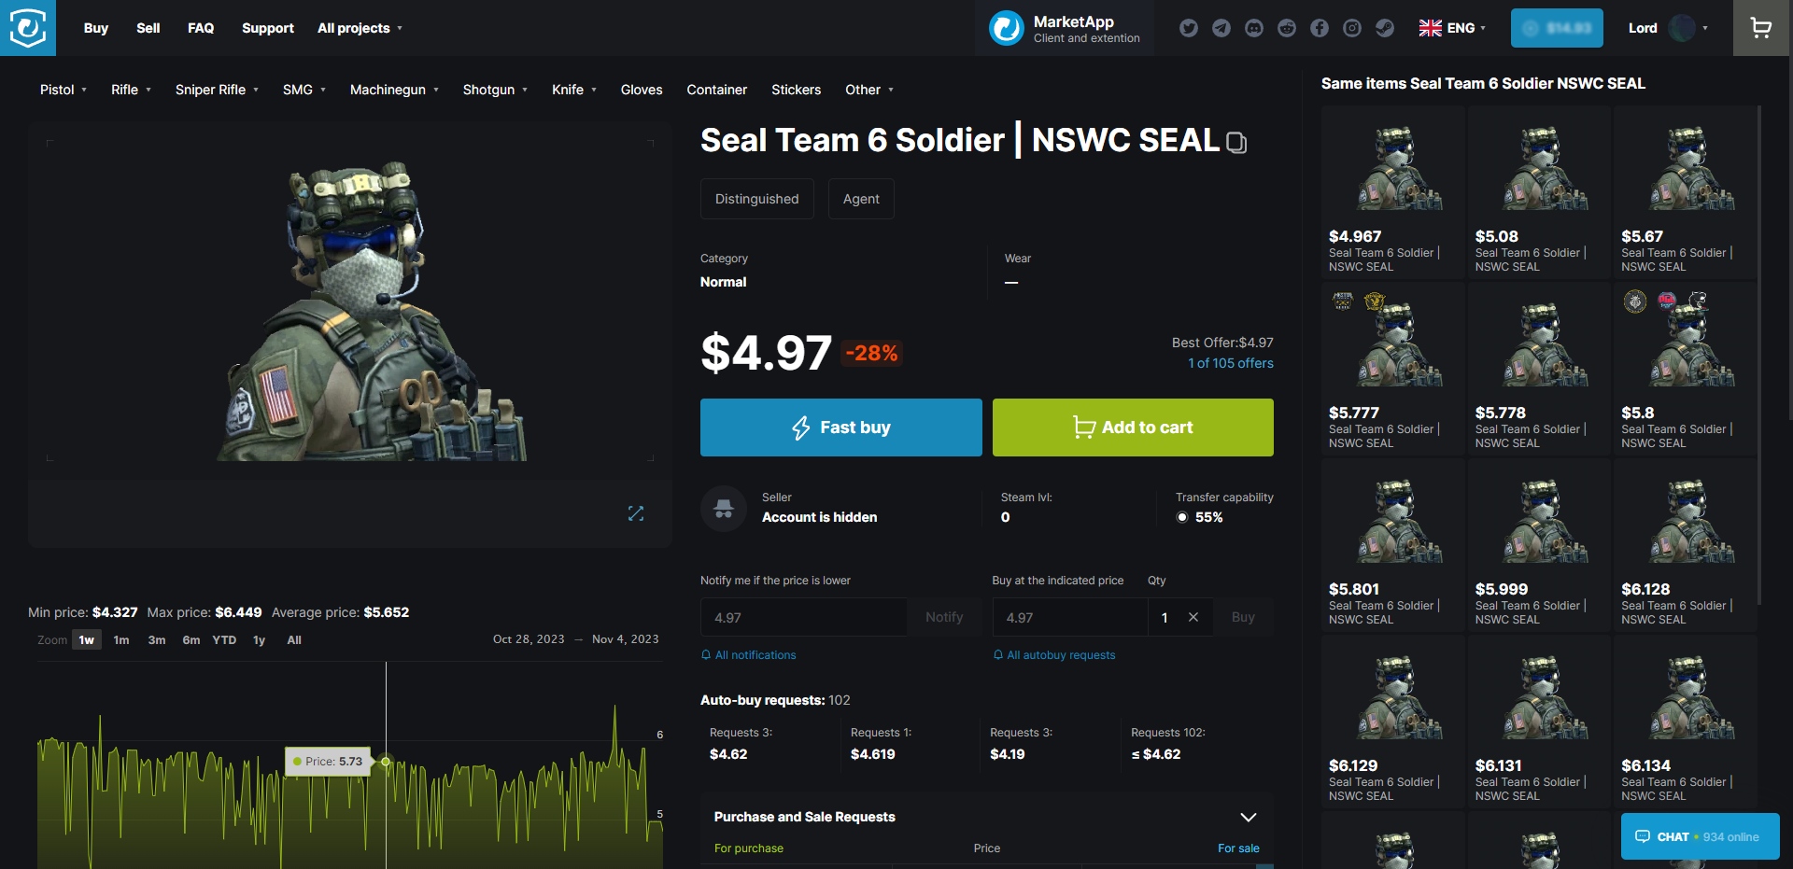Image resolution: width=1793 pixels, height=869 pixels.
Task: Click the hidden seller avatar icon
Action: click(x=724, y=509)
